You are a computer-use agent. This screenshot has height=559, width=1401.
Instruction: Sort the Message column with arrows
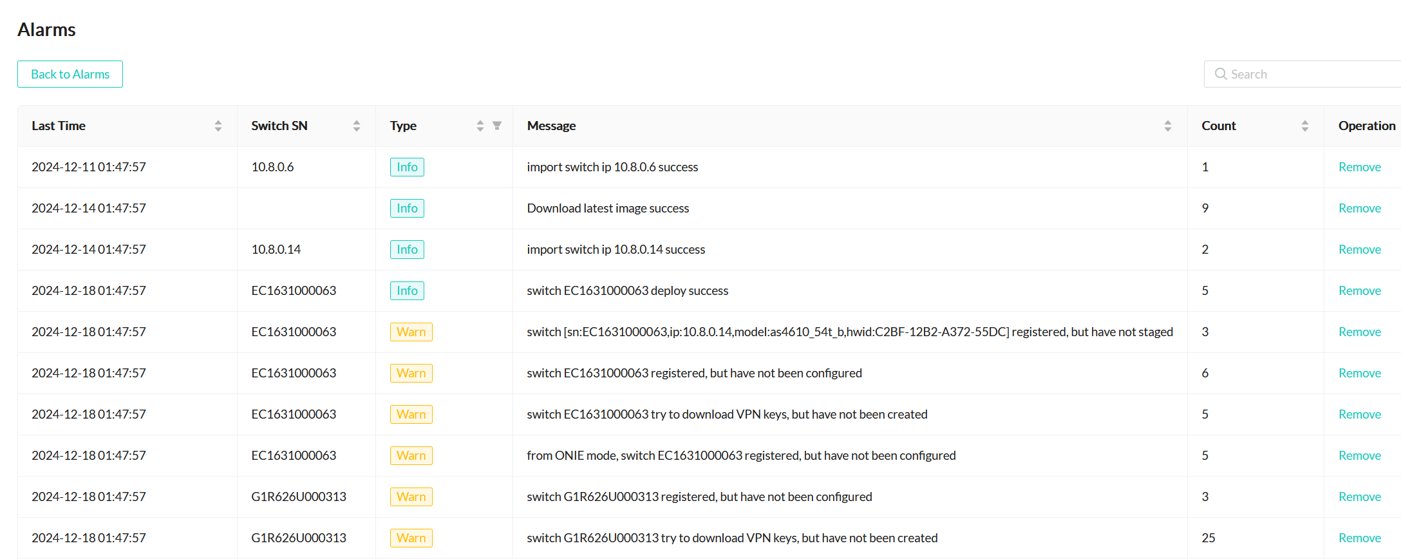point(1168,126)
